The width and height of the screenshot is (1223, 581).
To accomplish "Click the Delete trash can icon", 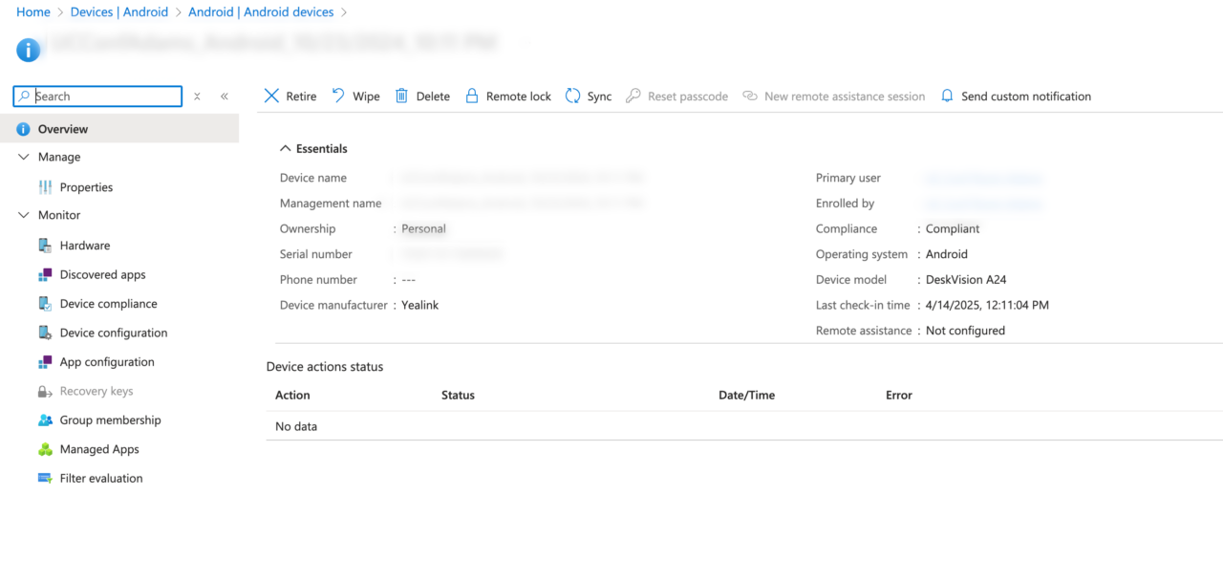I will coord(401,97).
